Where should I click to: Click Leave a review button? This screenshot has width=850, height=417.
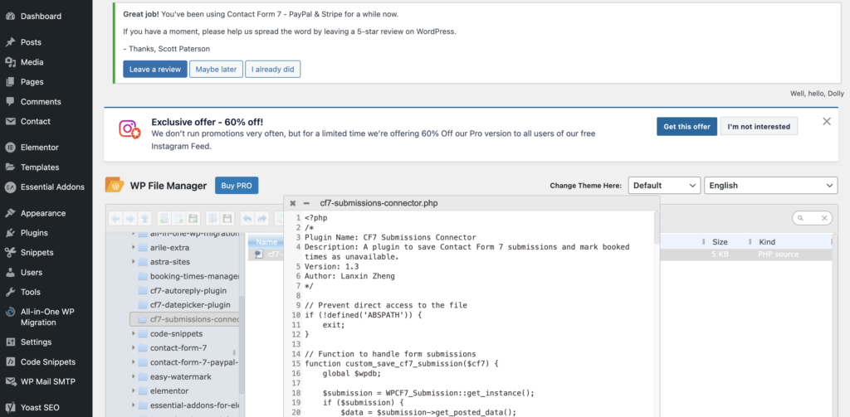click(x=155, y=70)
